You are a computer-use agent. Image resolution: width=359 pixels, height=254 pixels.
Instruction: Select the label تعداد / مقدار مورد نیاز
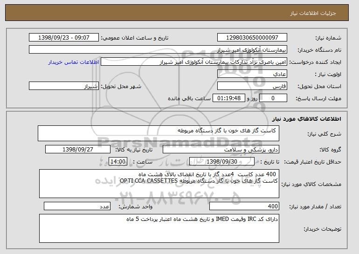tap(315, 206)
